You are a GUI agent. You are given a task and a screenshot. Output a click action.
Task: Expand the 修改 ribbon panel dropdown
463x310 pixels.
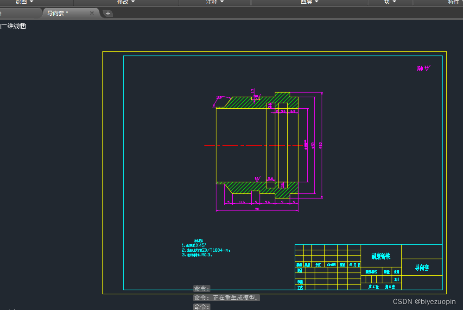(x=126, y=2)
